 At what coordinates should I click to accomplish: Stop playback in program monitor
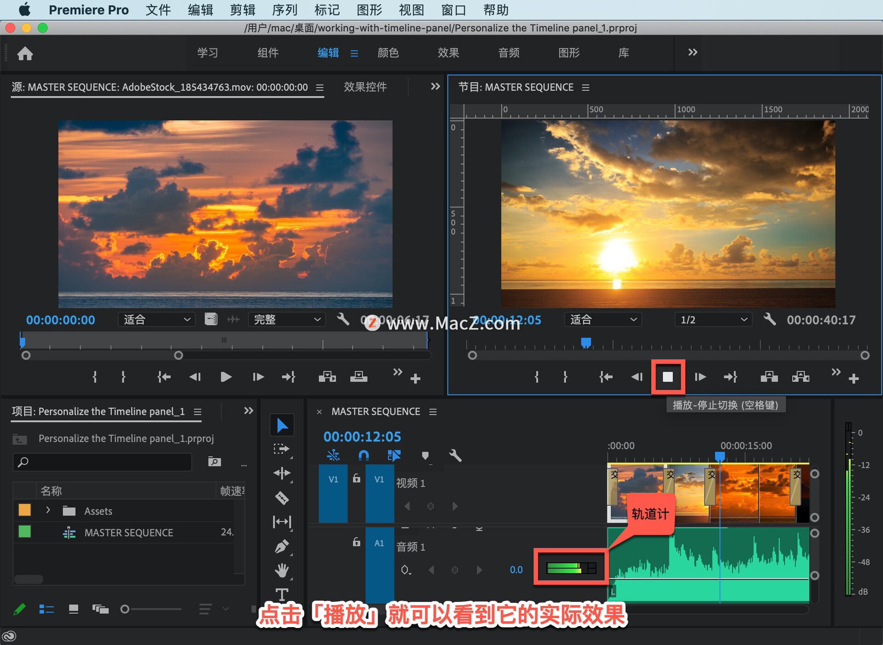coord(668,377)
